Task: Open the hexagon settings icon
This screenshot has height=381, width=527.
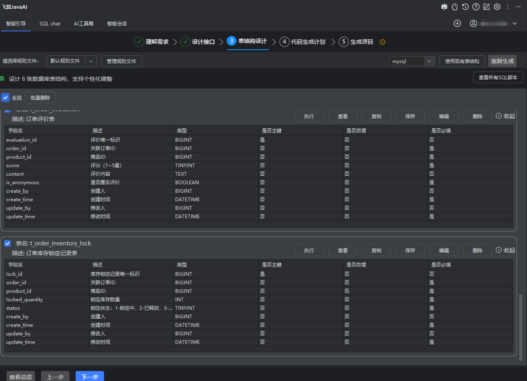Action: click(x=497, y=7)
